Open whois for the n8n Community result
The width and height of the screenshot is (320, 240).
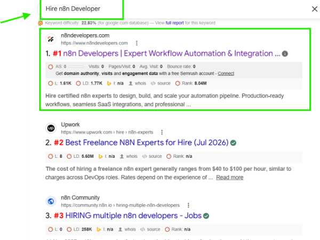tap(127, 229)
